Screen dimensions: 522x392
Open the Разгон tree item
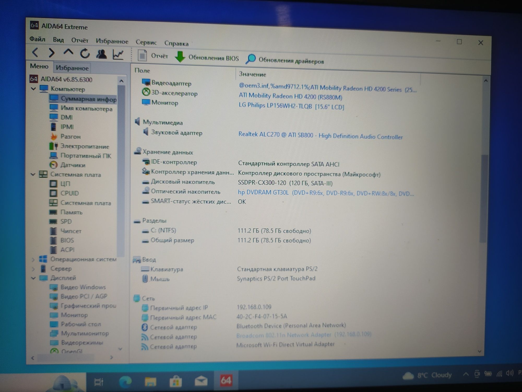[x=65, y=136]
